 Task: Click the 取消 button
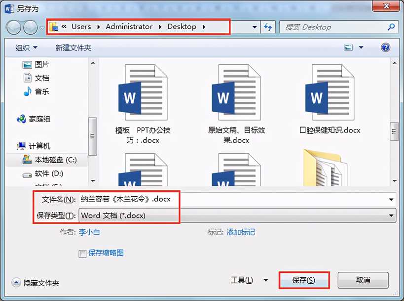[x=363, y=280]
